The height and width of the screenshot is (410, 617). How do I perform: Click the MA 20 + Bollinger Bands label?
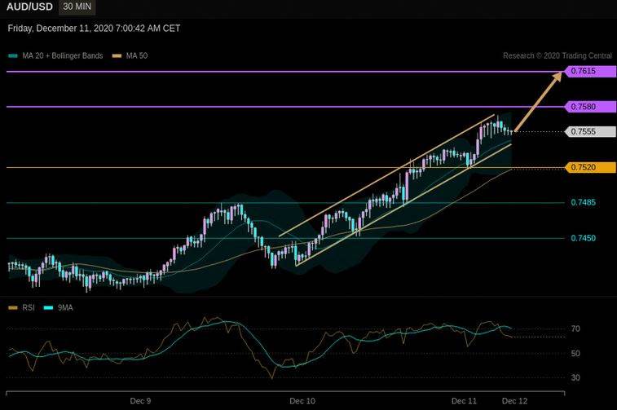63,56
